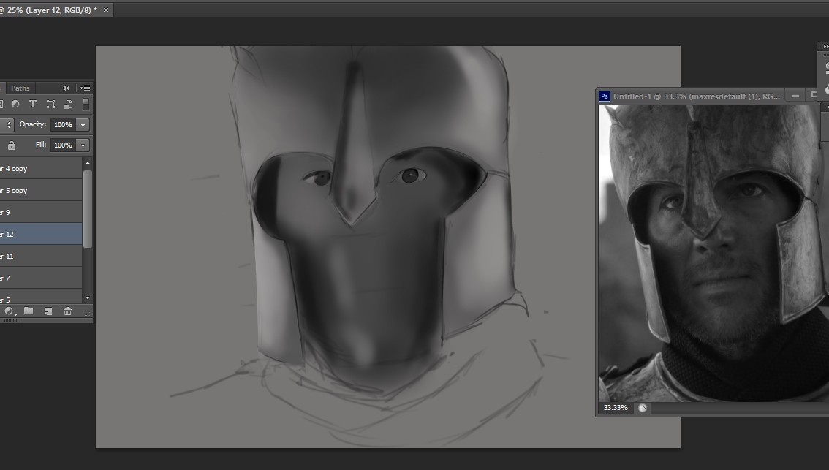Delete layer with the trash icon
Screen dimensions: 829x470
tap(68, 311)
